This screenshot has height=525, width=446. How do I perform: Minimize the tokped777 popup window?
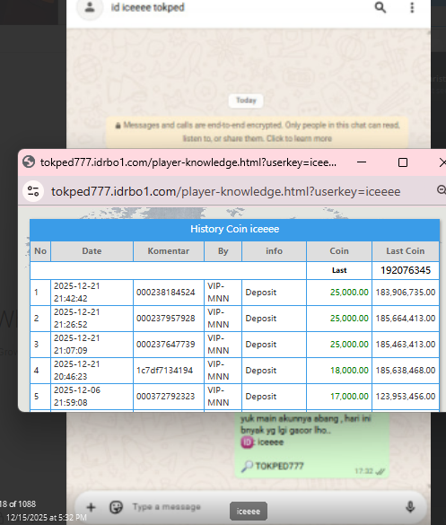362,162
